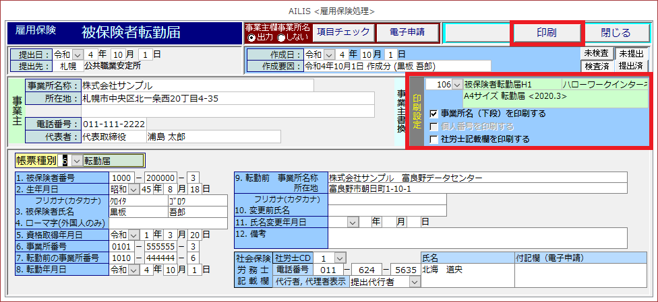The image size is (658, 302).
Task: Enable 社労士記載欄を印刷する checkbox
Action: pos(433,139)
